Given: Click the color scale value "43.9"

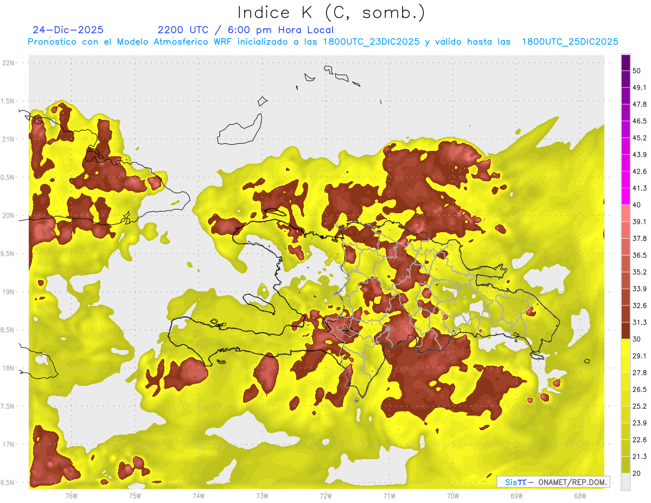Looking at the screenshot, I should 639,155.
